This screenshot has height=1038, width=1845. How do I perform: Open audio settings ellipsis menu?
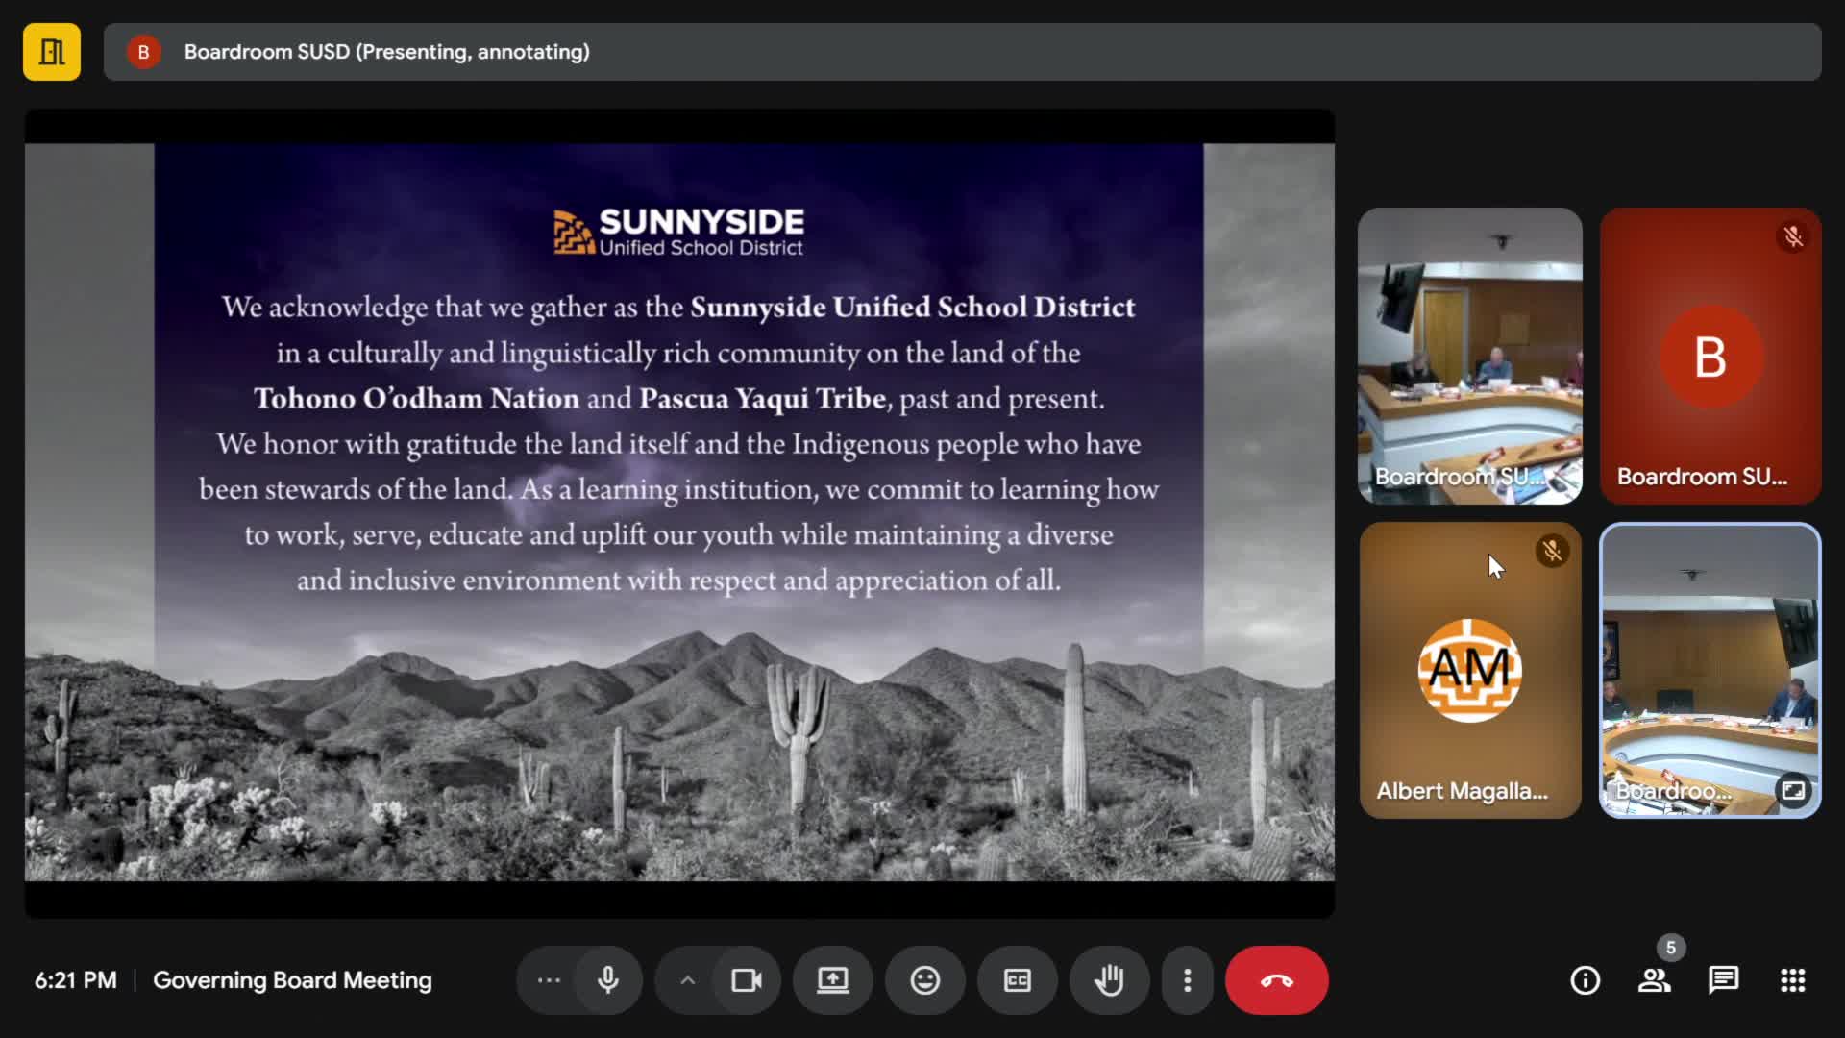click(549, 980)
